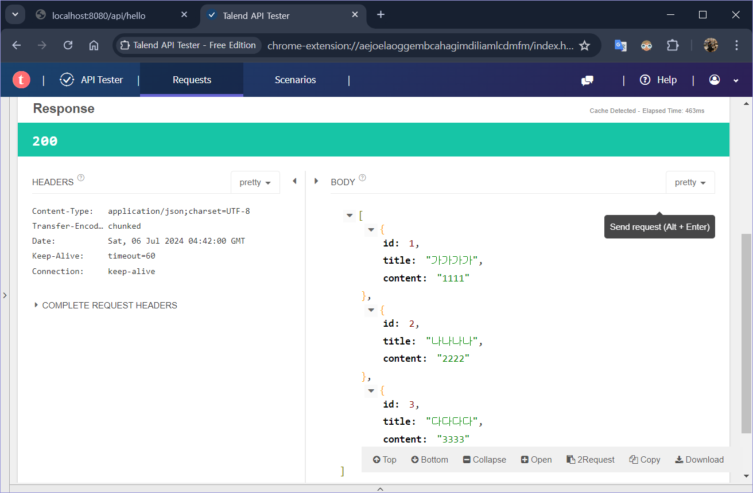
Task: Open the API Tester home icon
Action: 67,80
